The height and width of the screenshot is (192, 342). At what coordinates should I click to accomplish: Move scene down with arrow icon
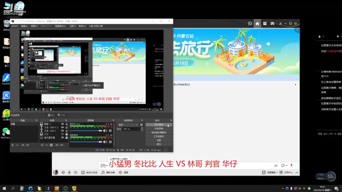pos(28,145)
